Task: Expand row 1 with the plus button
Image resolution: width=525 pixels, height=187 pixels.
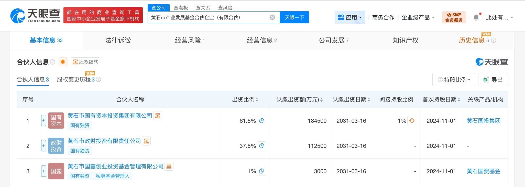Action: click(43, 120)
